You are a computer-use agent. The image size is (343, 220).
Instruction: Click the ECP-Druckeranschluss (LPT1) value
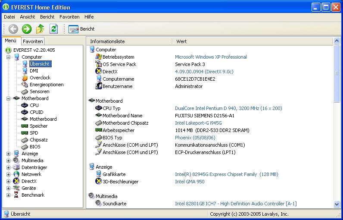[205, 152]
